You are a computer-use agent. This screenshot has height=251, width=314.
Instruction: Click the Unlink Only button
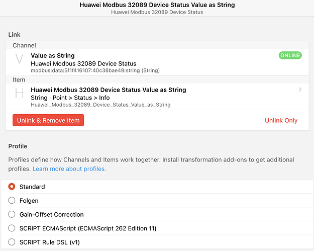pos(281,120)
